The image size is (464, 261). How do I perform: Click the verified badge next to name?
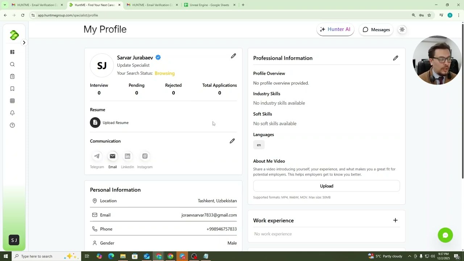[158, 58]
